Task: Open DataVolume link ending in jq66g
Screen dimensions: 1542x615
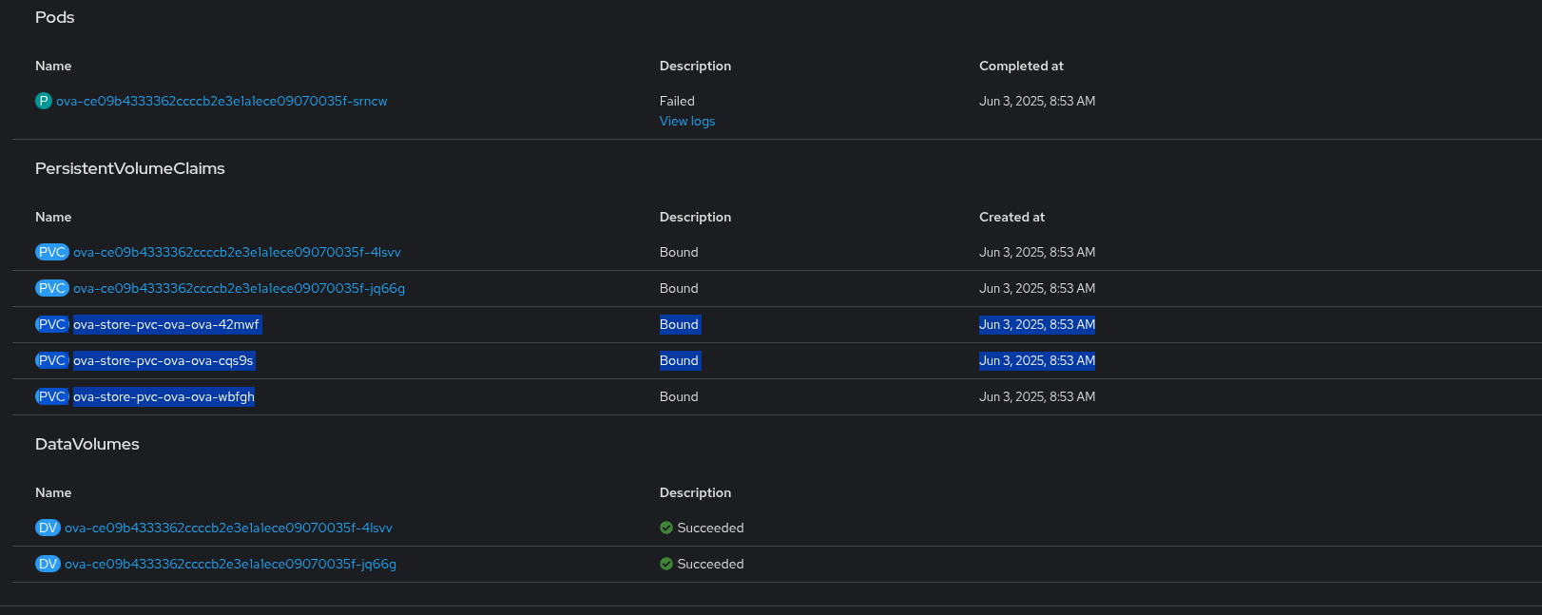Action: tap(230, 564)
